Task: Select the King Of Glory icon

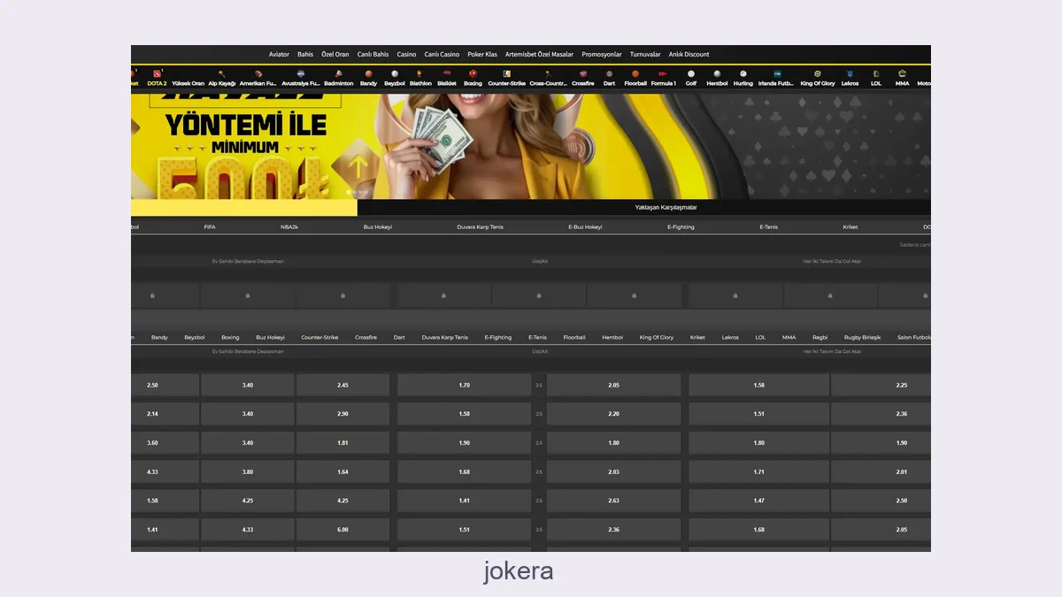Action: [x=818, y=74]
